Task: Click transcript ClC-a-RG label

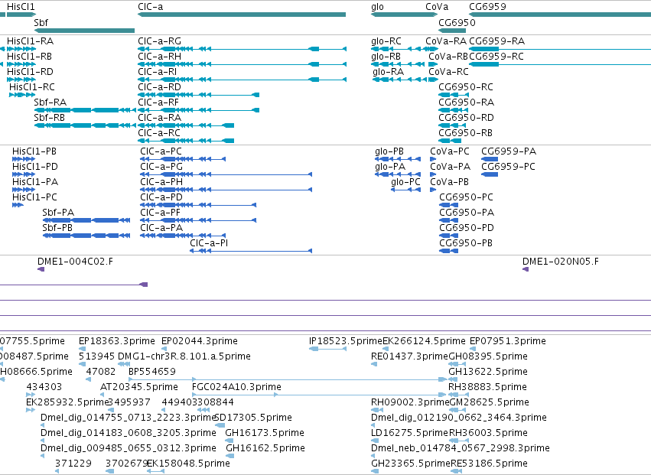Action: tap(159, 41)
